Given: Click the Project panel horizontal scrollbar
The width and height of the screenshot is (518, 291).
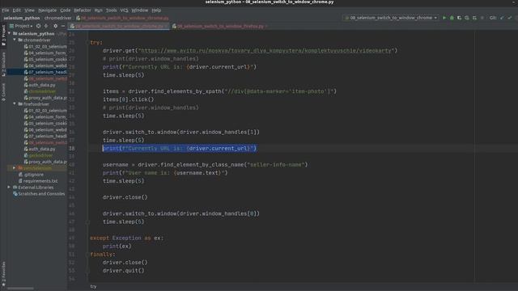Looking at the screenshot, I should tap(20, 289).
